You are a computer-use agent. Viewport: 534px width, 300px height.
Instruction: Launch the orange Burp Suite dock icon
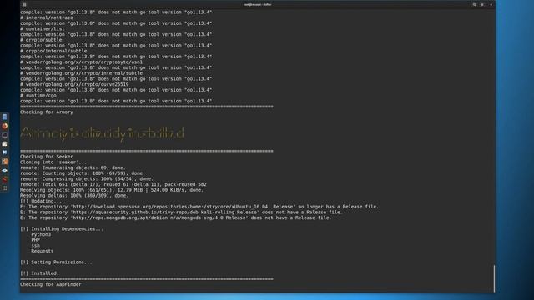coord(4,161)
